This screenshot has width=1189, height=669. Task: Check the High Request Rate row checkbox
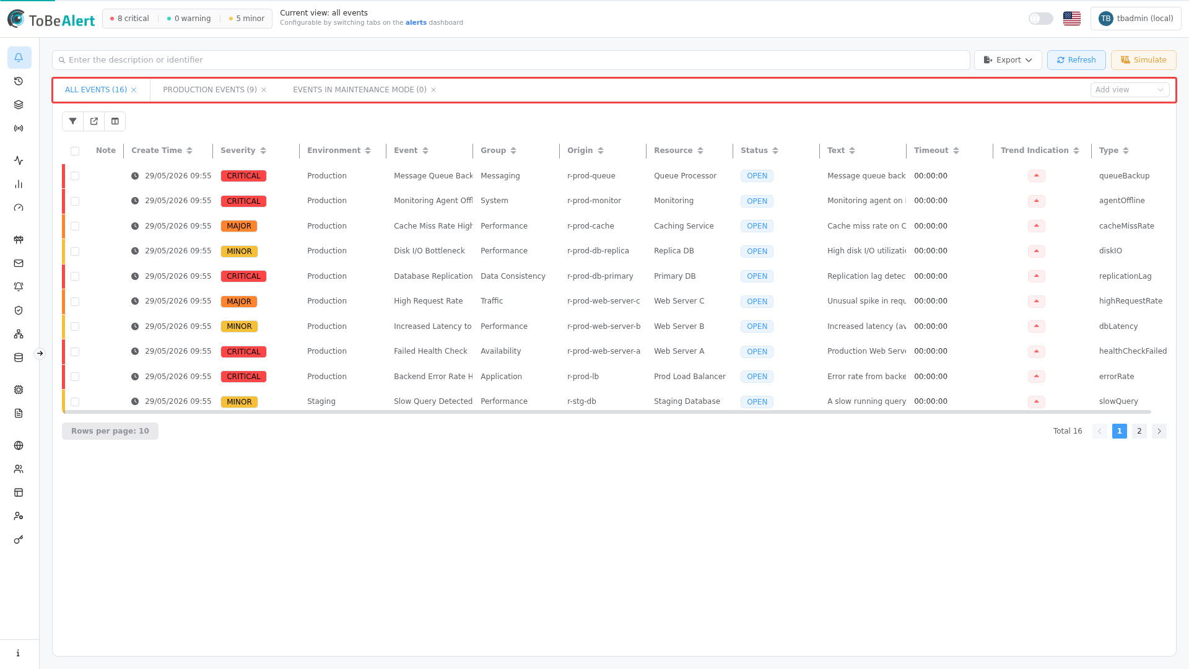tap(75, 302)
